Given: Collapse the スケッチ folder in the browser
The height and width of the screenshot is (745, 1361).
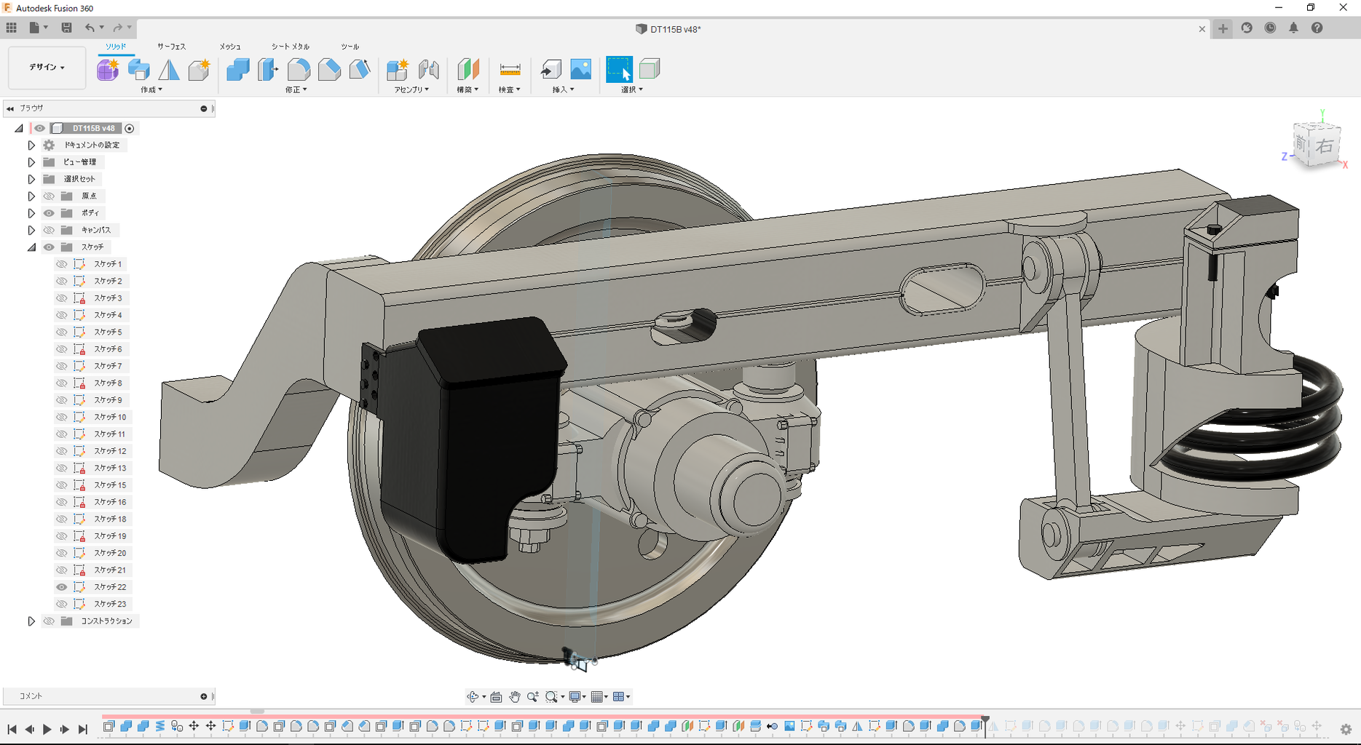Looking at the screenshot, I should tap(31, 247).
